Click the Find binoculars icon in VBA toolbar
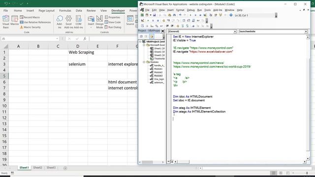315x177 pixels. click(x=174, y=15)
